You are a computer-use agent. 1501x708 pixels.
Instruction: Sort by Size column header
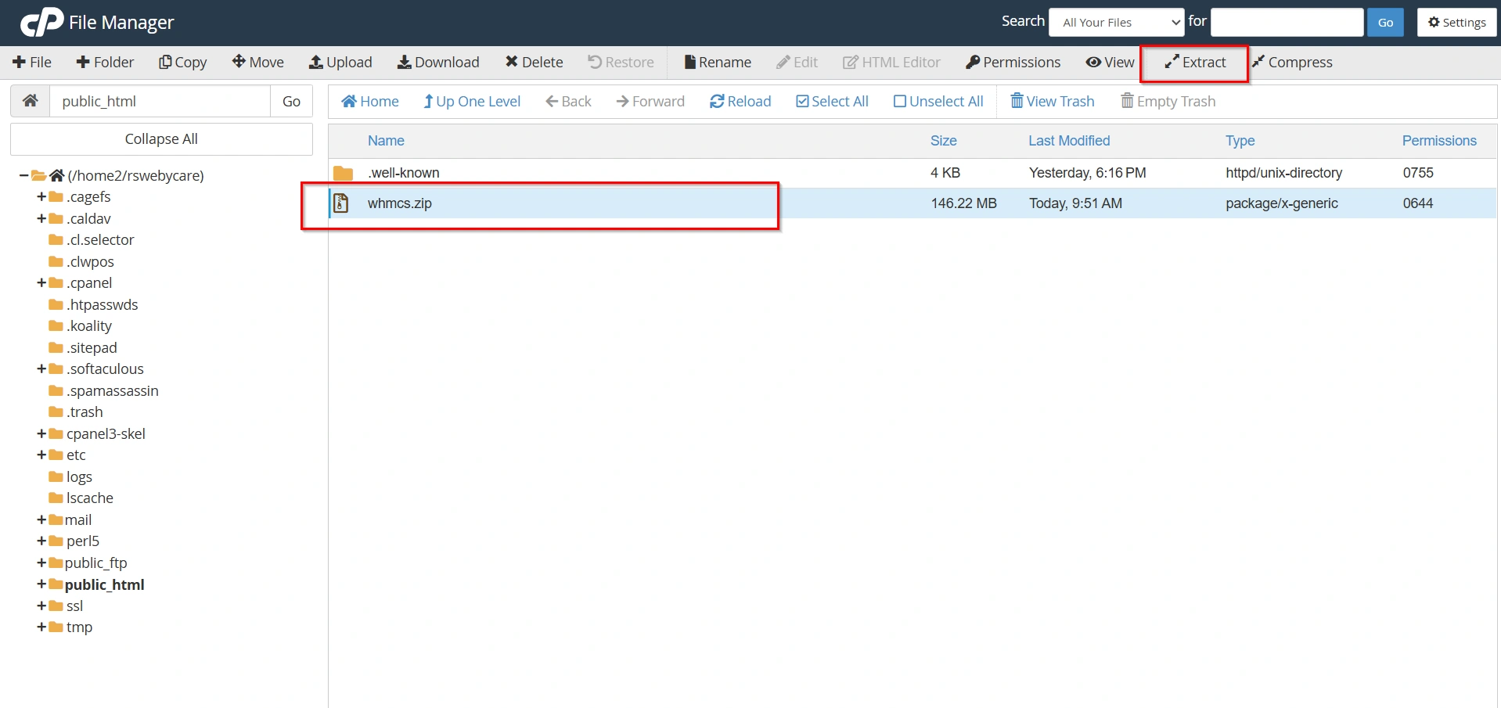pyautogui.click(x=944, y=141)
